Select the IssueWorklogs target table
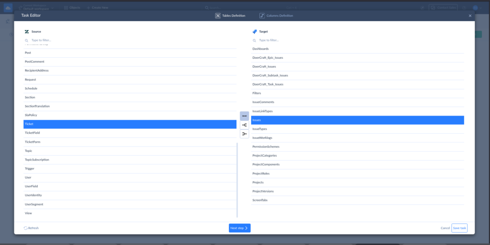 357,138
